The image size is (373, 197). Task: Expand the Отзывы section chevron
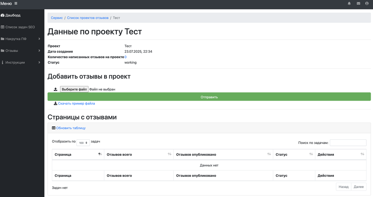[39, 50]
